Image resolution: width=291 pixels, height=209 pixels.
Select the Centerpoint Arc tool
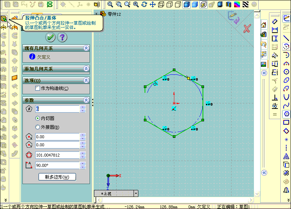286,47
